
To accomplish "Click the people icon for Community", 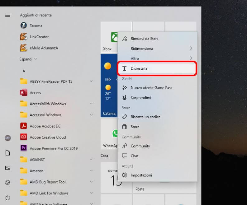I will (125, 146).
